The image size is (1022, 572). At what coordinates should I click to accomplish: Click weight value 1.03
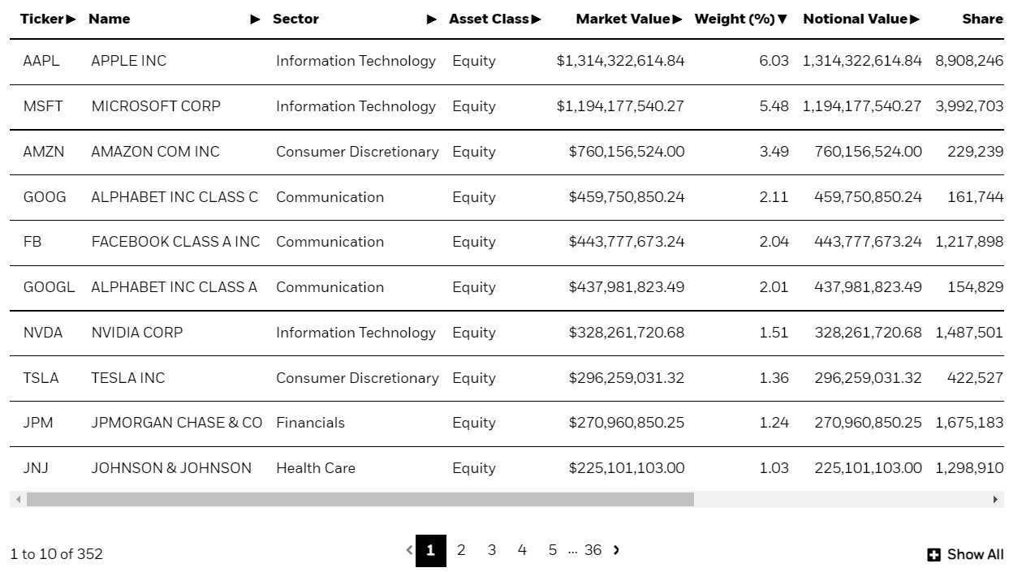pyautogui.click(x=774, y=468)
